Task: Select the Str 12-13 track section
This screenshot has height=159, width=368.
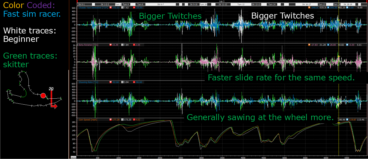Action: tap(256, 4)
